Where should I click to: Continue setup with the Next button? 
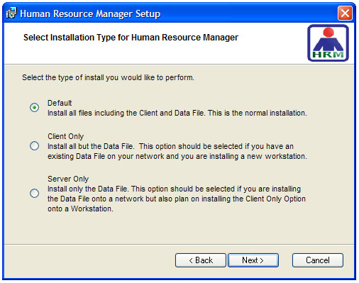coord(253,260)
